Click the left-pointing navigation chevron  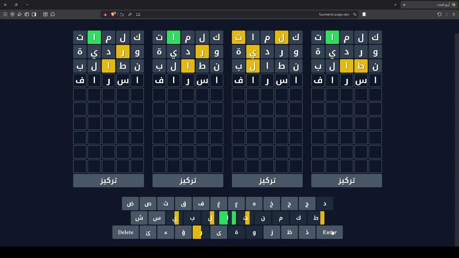click(446, 14)
